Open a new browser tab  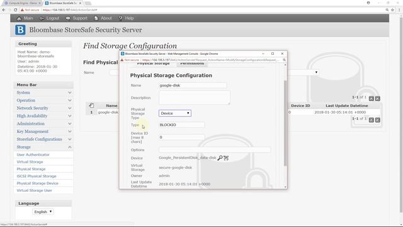[88, 3]
